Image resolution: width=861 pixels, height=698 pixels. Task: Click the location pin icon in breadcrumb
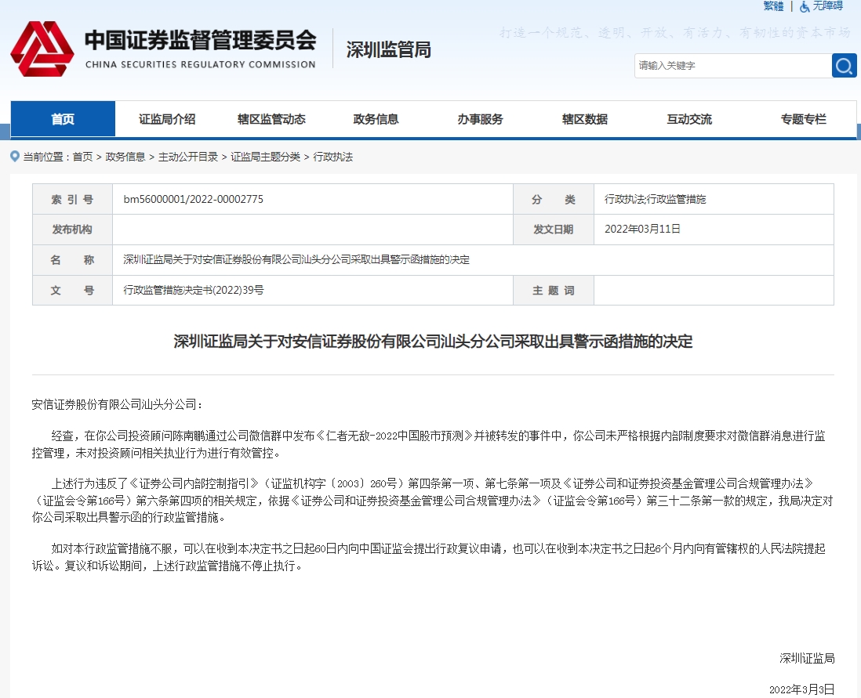[15, 157]
